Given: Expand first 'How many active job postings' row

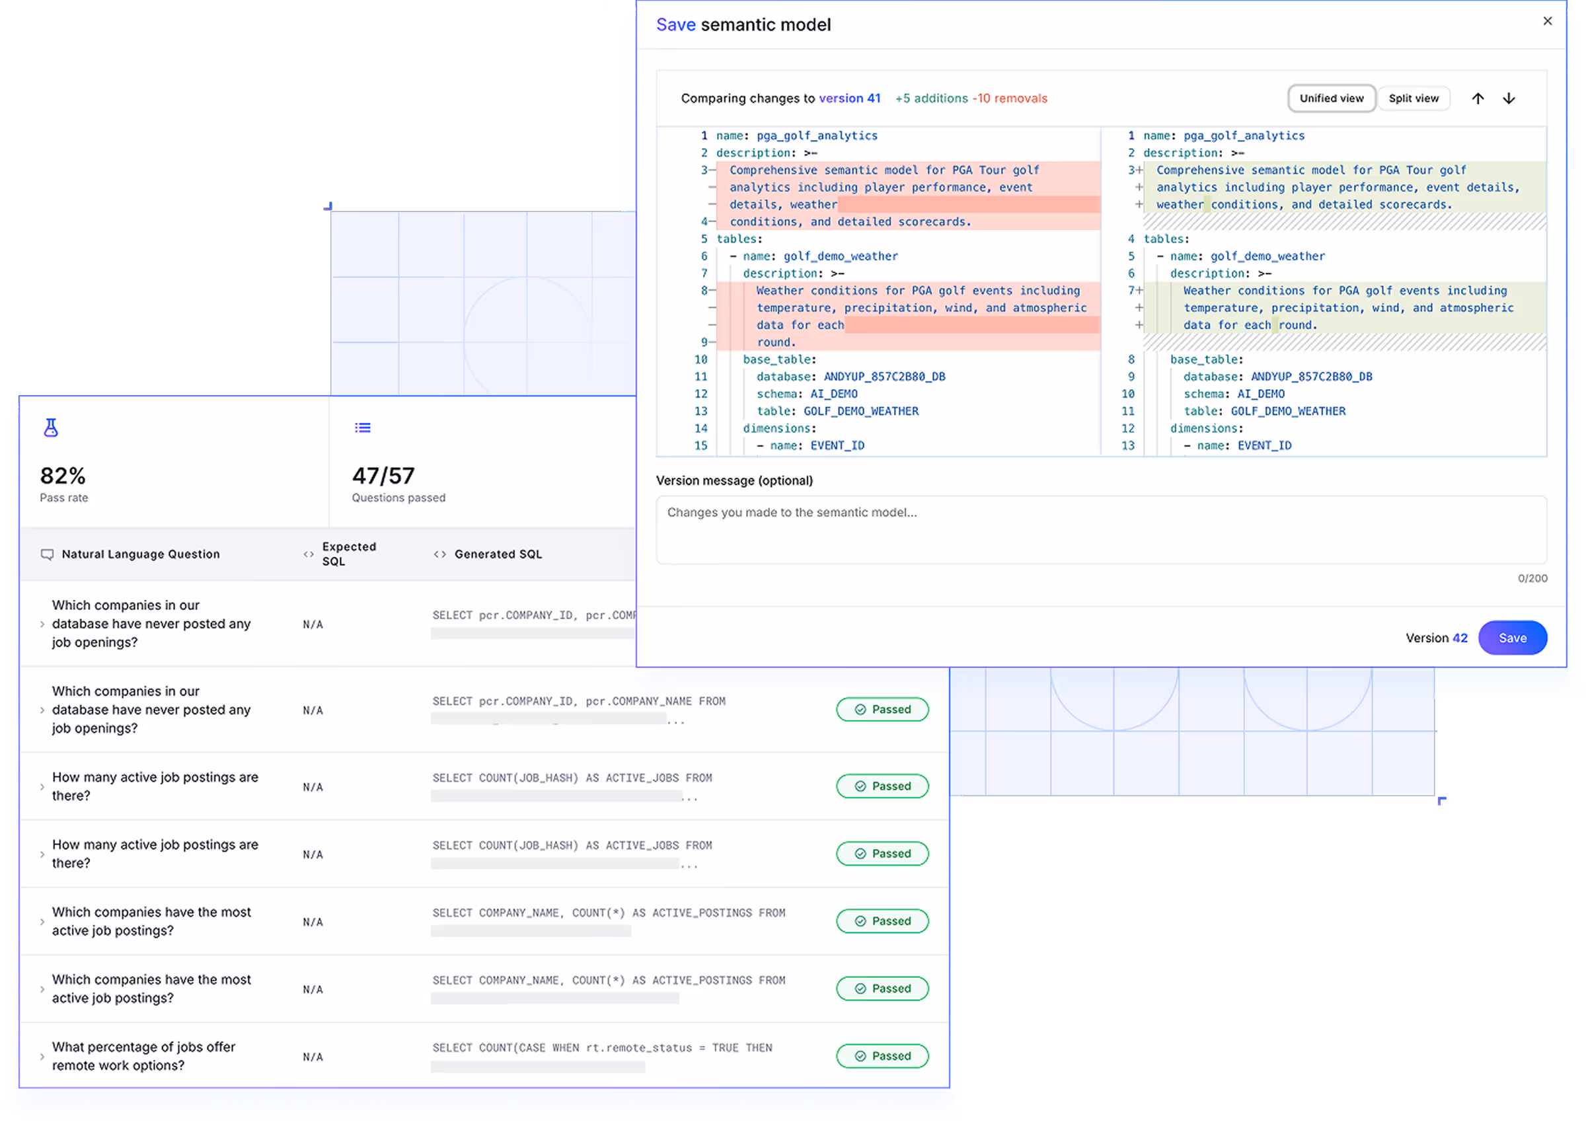Looking at the screenshot, I should (x=42, y=787).
